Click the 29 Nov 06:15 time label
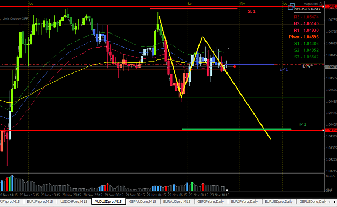Image resolution: width=337 pixels, height=207 pixels. coord(177,195)
